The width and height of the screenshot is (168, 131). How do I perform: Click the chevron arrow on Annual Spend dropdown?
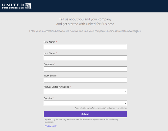point(125,92)
